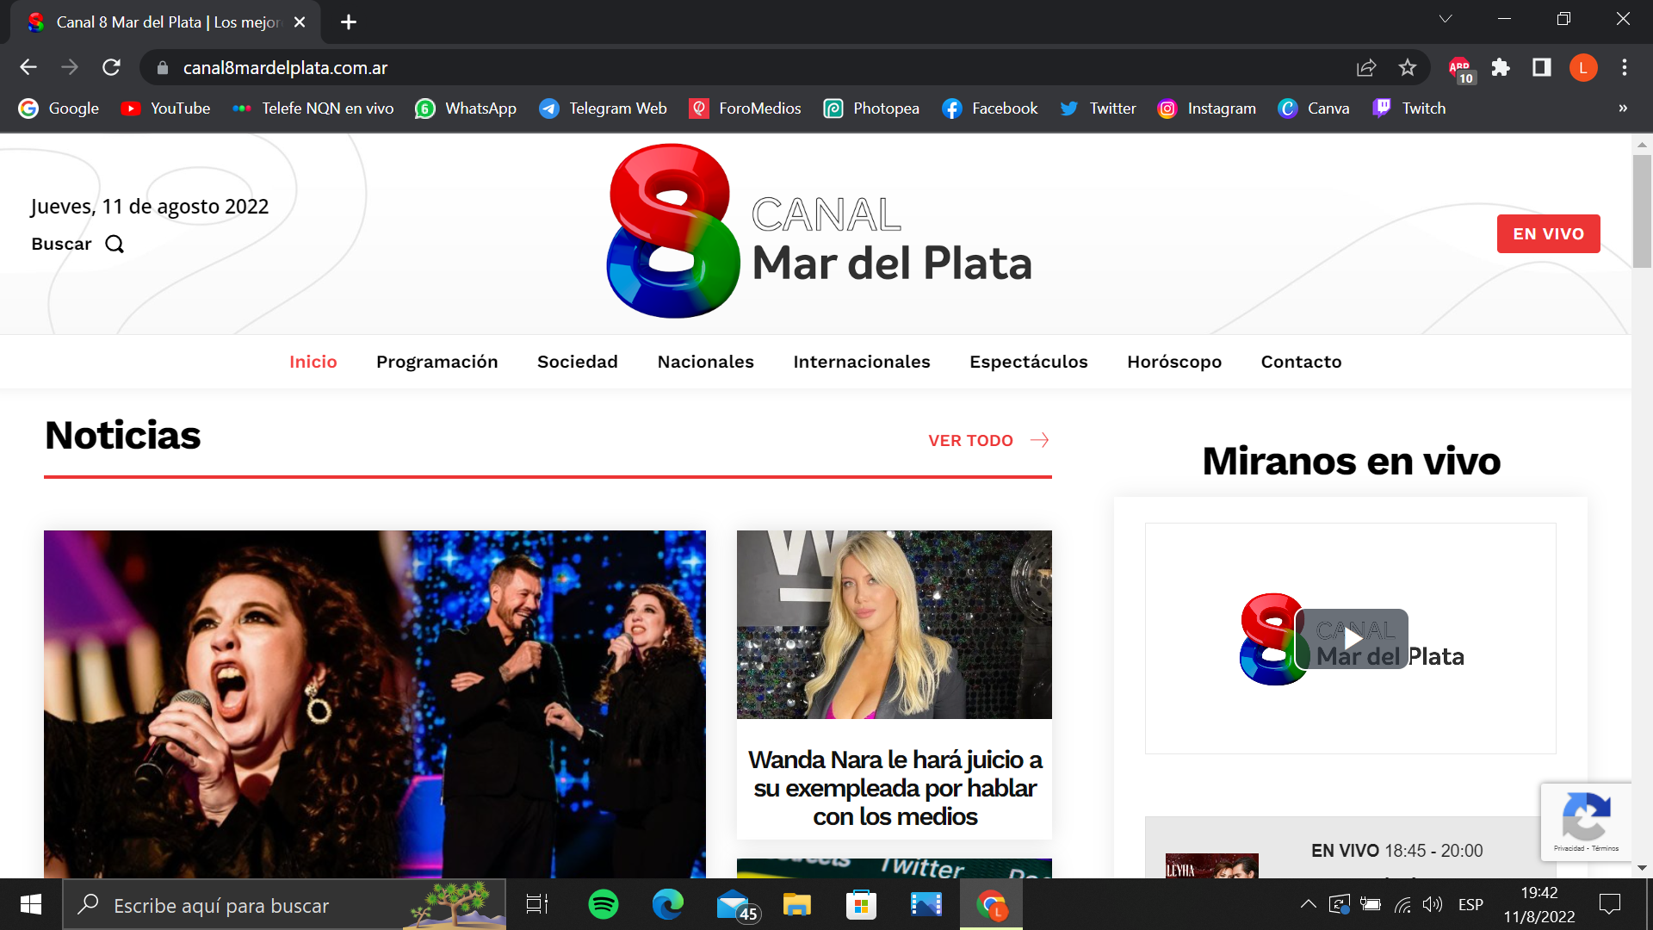Open the notification center icon
The width and height of the screenshot is (1653, 930).
pos(1609,904)
